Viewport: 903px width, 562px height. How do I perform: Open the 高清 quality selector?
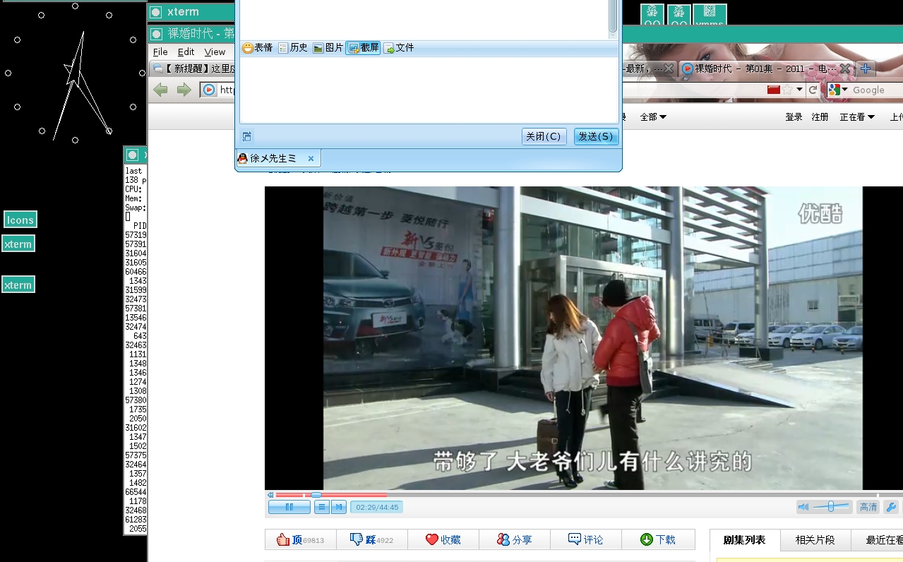[868, 507]
